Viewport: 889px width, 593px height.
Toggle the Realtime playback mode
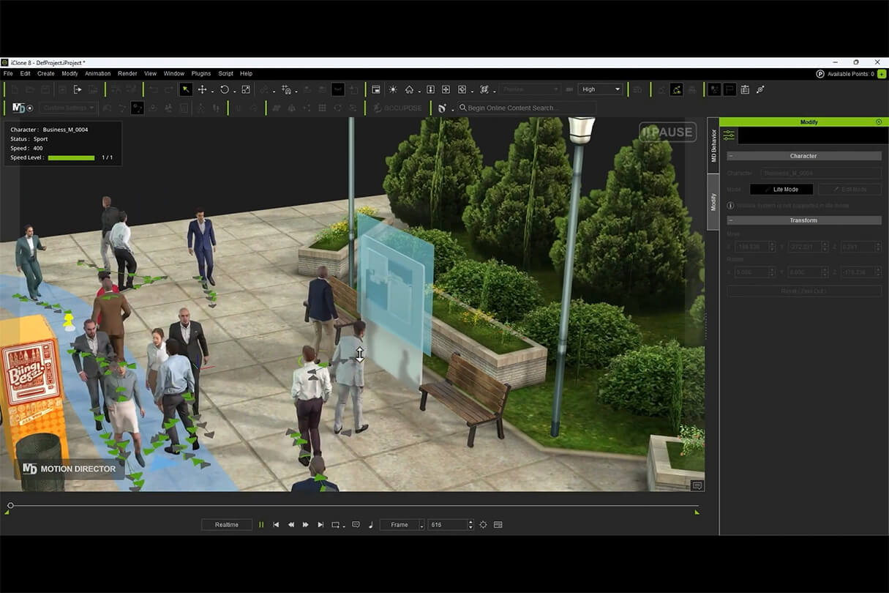(226, 525)
